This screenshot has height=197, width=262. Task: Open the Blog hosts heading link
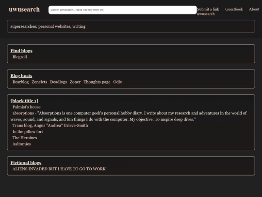click(x=21, y=76)
